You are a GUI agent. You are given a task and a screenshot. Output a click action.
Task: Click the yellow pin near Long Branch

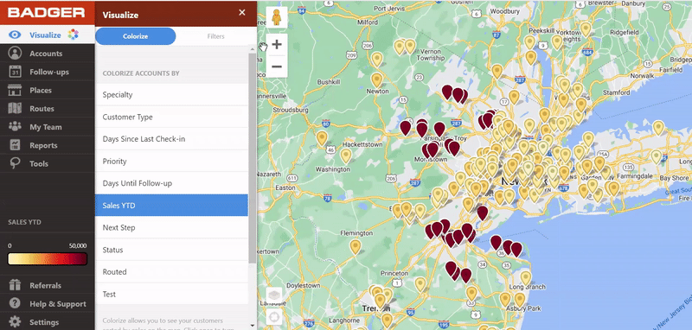[525, 278]
